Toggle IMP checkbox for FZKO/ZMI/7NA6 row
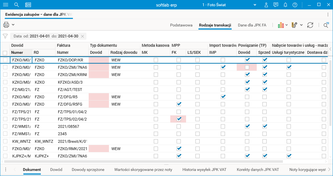The image size is (333, 176). click(223, 67)
